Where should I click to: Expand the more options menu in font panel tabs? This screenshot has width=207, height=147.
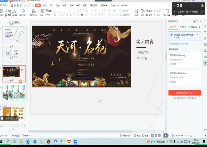tap(199, 27)
